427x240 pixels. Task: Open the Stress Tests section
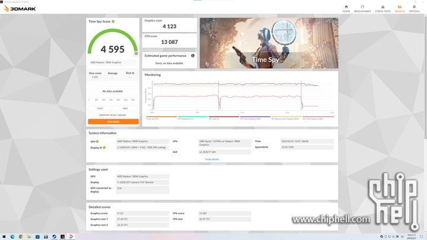(383, 8)
